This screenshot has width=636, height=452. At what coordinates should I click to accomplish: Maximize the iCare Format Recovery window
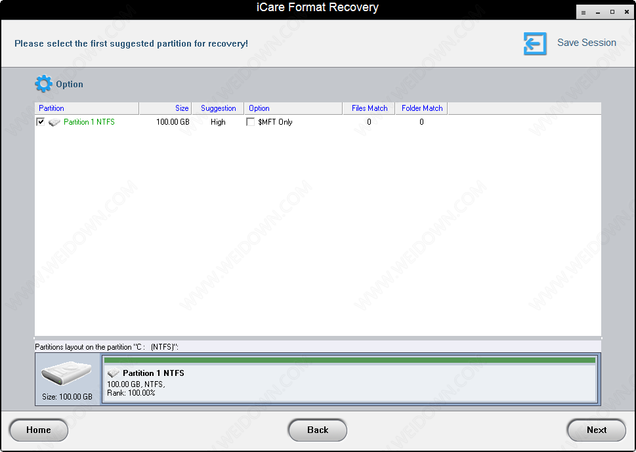(612, 12)
